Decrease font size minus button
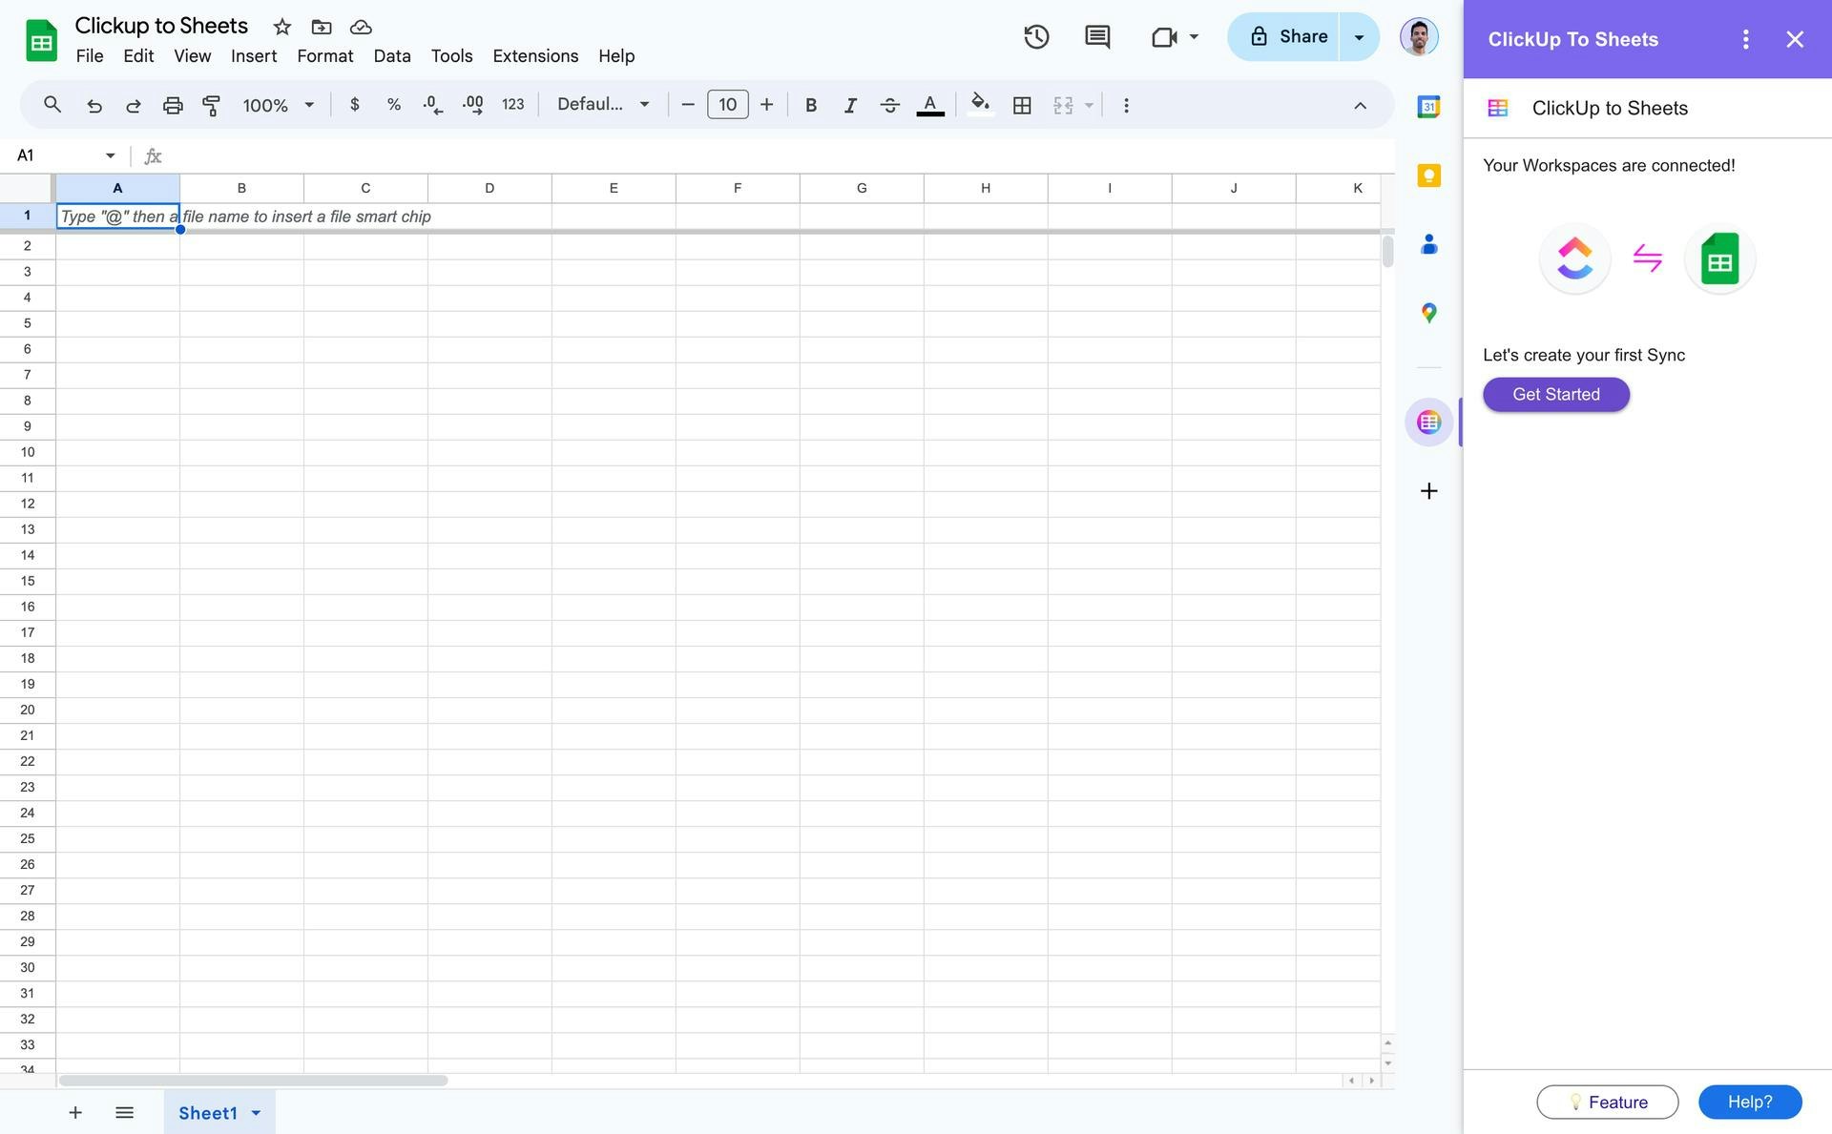 (688, 105)
